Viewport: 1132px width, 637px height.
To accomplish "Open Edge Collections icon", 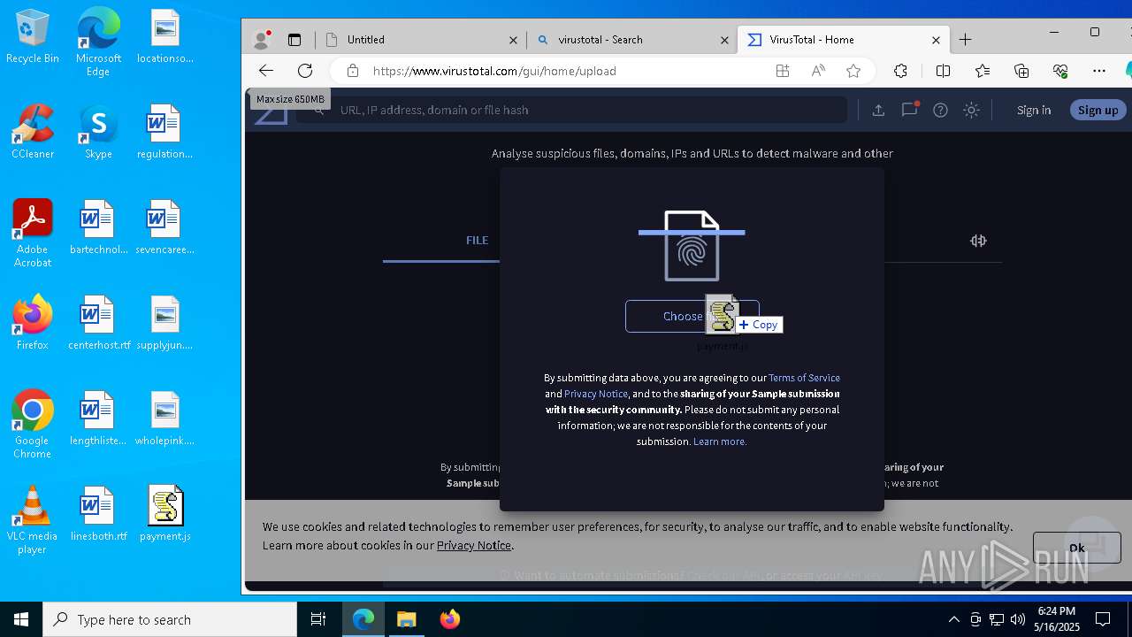I will (1021, 71).
